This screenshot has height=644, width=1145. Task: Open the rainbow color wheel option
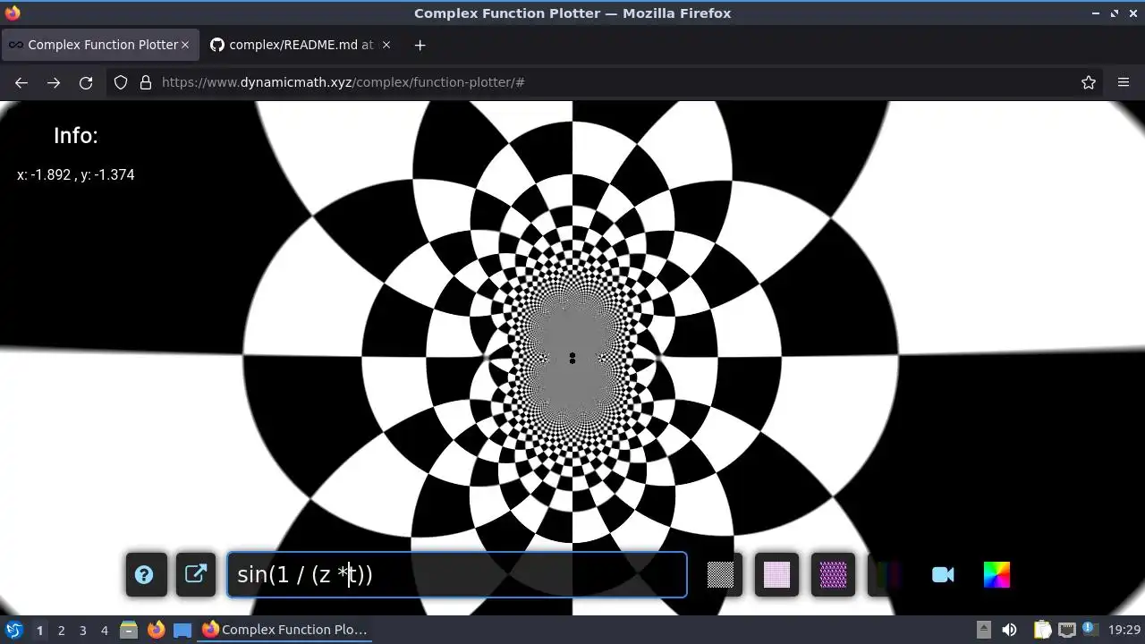pyautogui.click(x=997, y=575)
